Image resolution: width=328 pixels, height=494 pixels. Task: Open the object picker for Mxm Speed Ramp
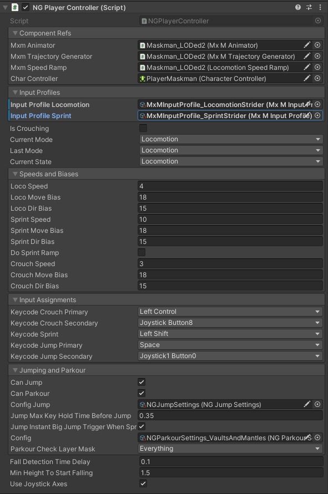[x=317, y=67]
